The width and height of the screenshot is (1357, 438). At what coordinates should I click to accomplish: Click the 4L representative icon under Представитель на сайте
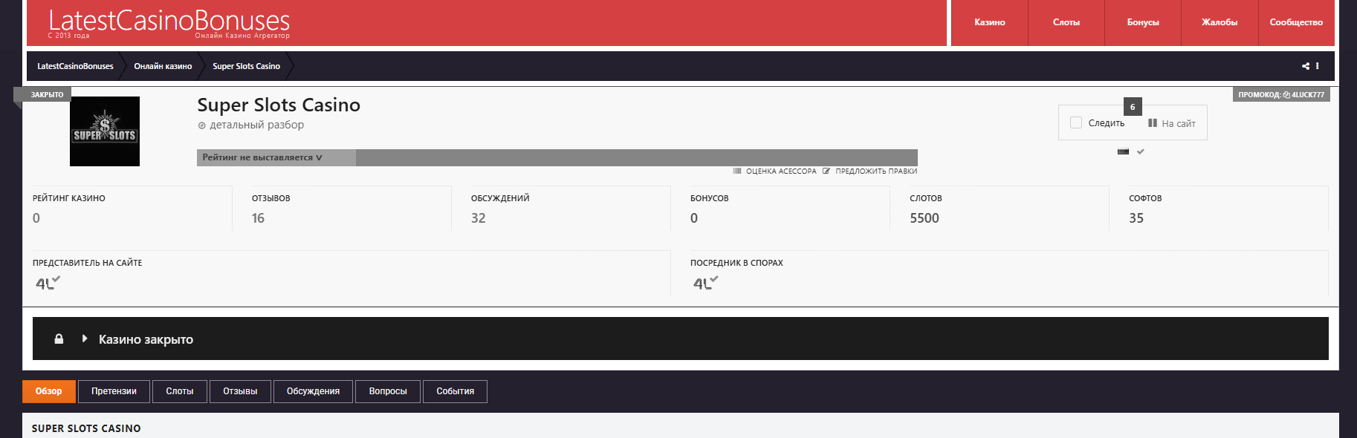coord(48,283)
